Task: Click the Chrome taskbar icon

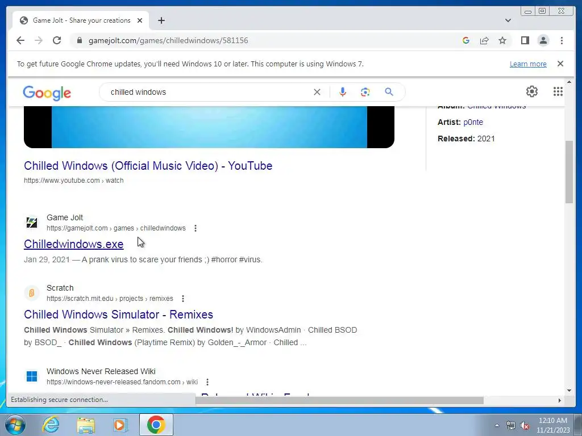Action: pyautogui.click(x=156, y=425)
